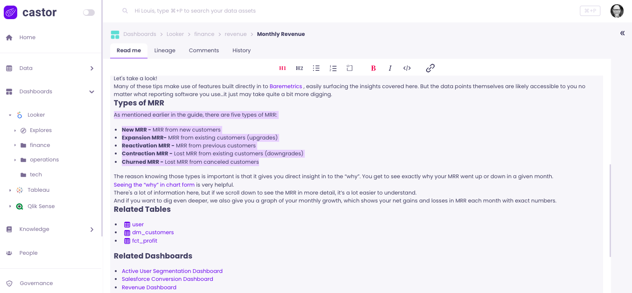The height and width of the screenshot is (293, 632).
Task: Open the History tab
Action: [x=241, y=50]
